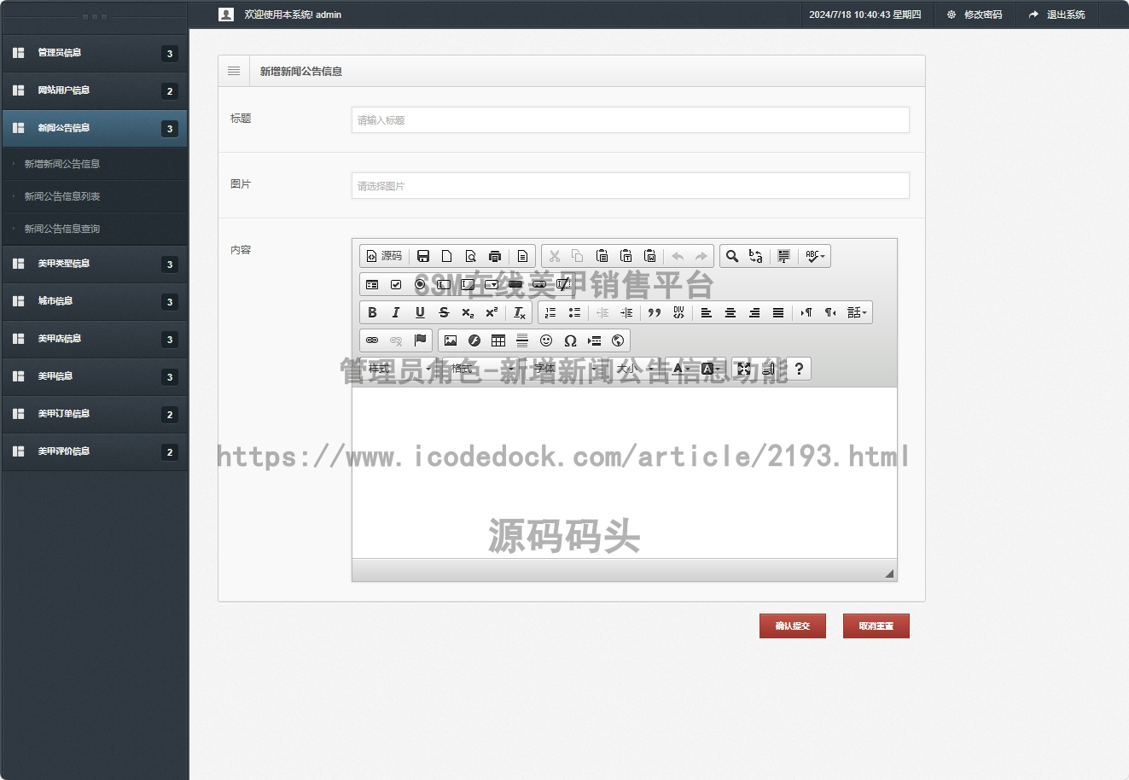This screenshot has width=1129, height=780.
Task: Click the Page Break icon
Action: (594, 341)
